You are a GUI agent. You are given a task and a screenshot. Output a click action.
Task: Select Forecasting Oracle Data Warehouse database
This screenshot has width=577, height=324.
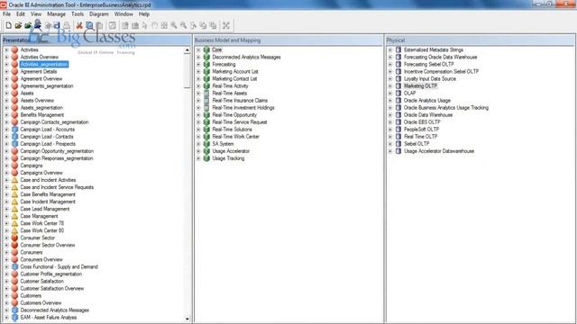[441, 57]
